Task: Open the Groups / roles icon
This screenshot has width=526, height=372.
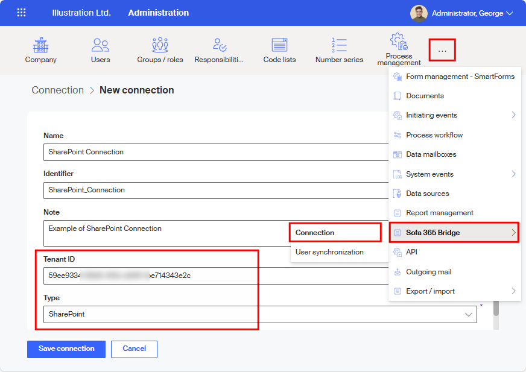Action: tap(160, 45)
